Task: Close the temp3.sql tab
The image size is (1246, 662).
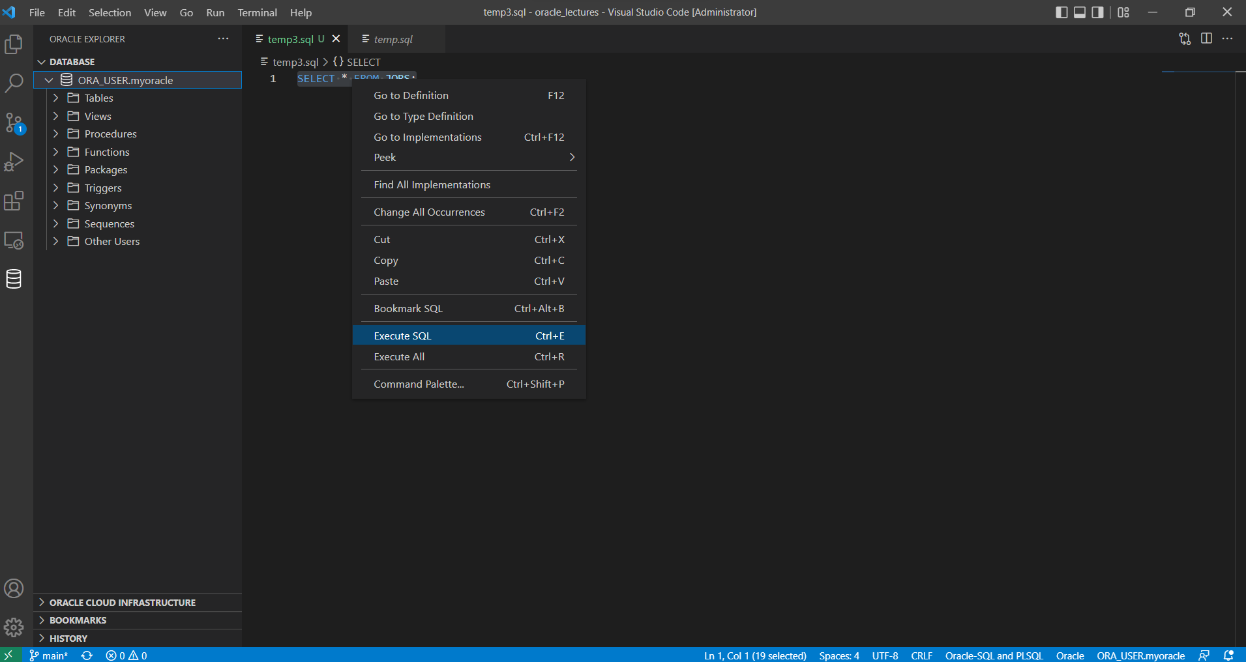Action: click(x=336, y=39)
